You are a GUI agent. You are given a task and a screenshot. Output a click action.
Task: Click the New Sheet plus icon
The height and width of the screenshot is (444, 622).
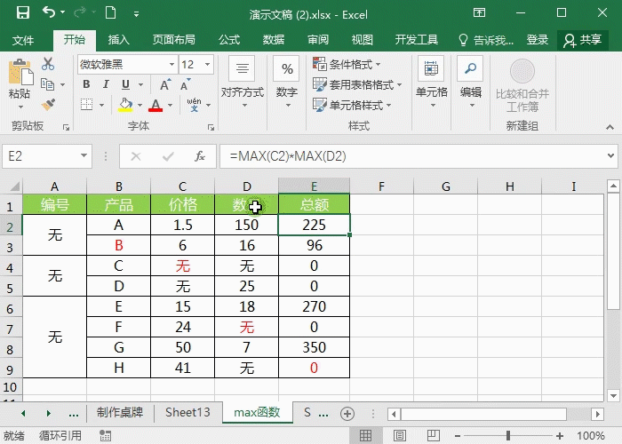347,414
